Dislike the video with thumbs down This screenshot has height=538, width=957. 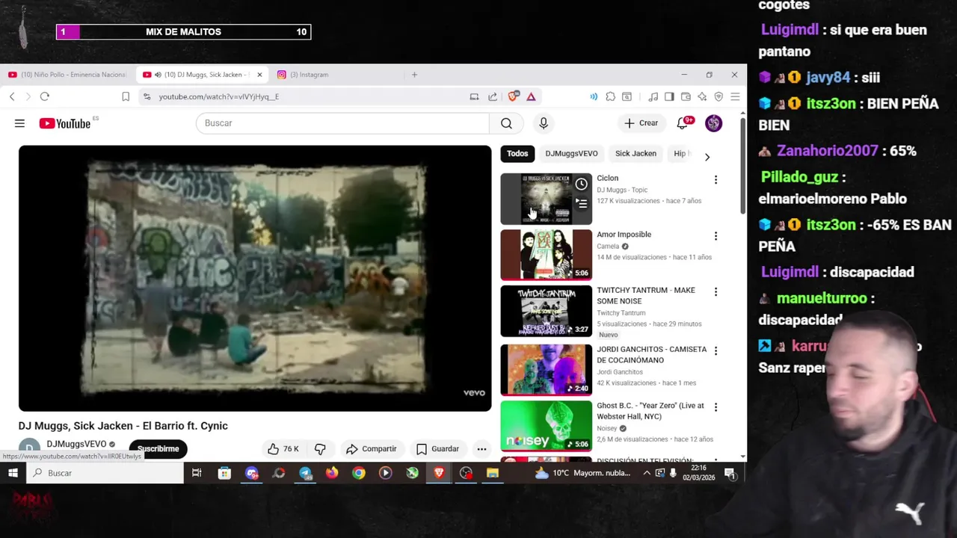coord(320,449)
